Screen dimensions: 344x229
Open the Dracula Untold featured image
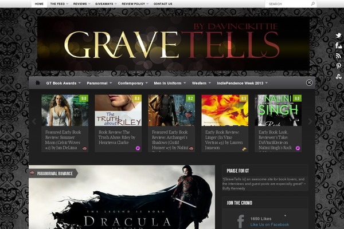(122, 197)
